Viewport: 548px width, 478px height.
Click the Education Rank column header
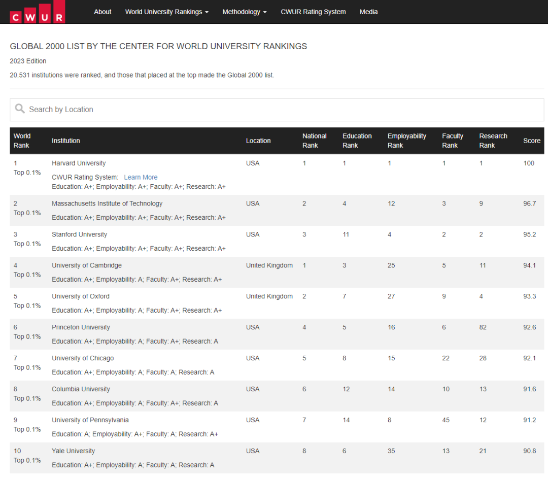point(357,141)
